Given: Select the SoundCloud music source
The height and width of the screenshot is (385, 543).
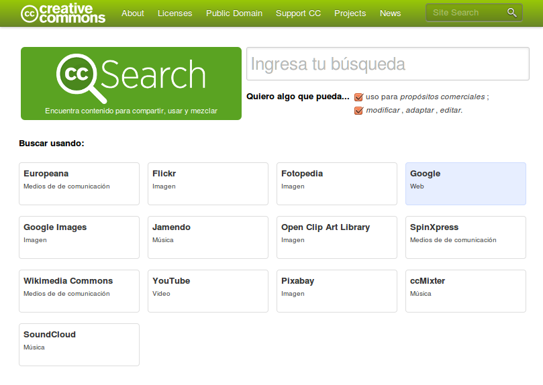Looking at the screenshot, I should (x=79, y=345).
